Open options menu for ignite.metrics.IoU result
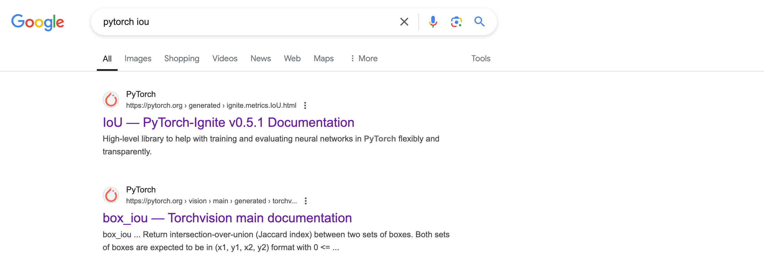This screenshot has height=256, width=764. pyautogui.click(x=305, y=105)
